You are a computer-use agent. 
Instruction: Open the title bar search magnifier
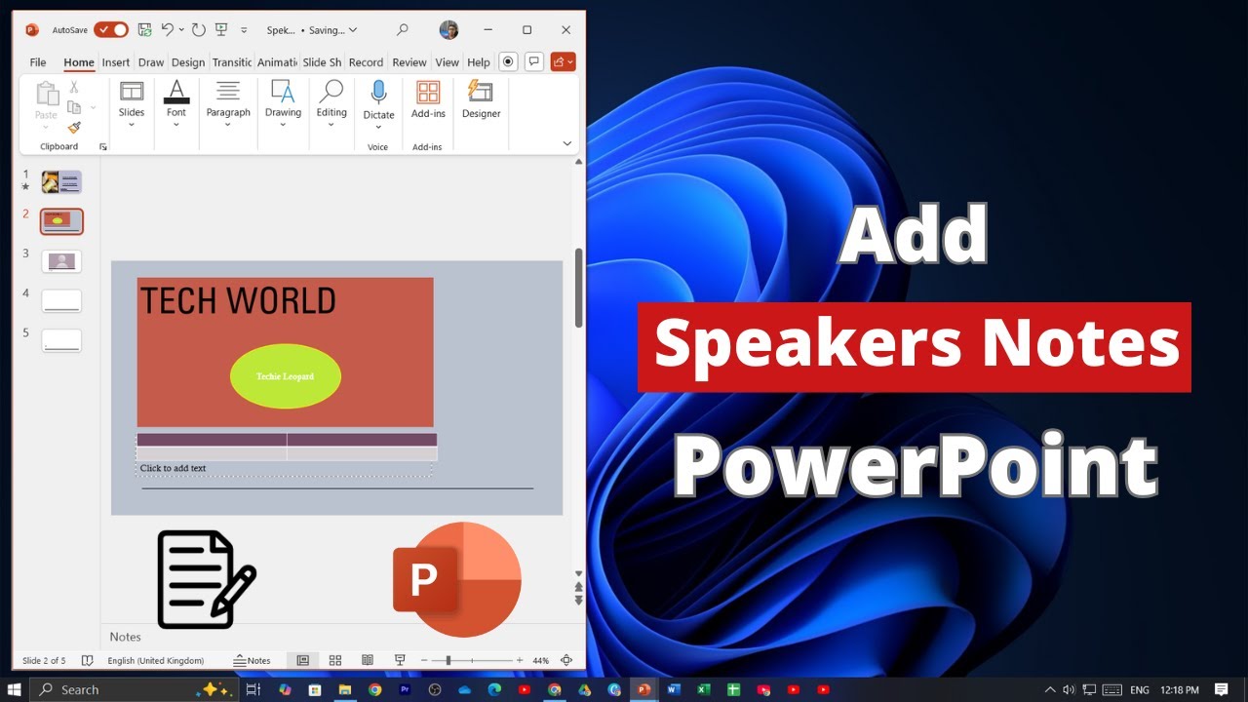(402, 30)
